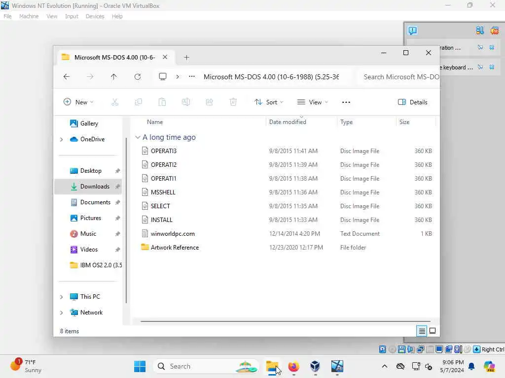Viewport: 505px width, 378px height.
Task: Click the horizontal scrollbar in file list
Action: point(286,321)
